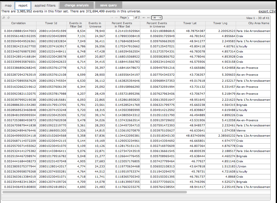Sort by Events in Filter Set header
This screenshot has height=203, width=277.
pos(76,25)
